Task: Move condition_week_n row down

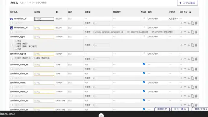Action: click(188, 96)
